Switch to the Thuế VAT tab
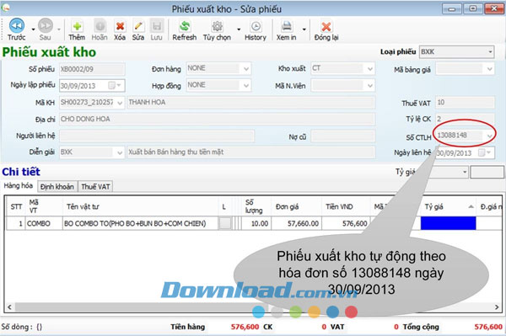The height and width of the screenshot is (336, 506). point(95,186)
